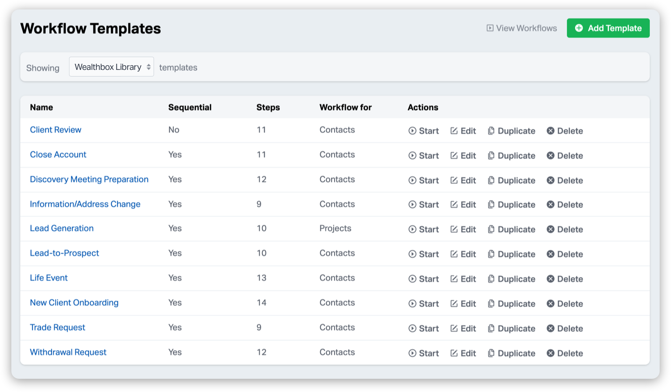Image resolution: width=671 pixels, height=392 pixels.
Task: Start the Life Event workflow
Action: click(424, 279)
